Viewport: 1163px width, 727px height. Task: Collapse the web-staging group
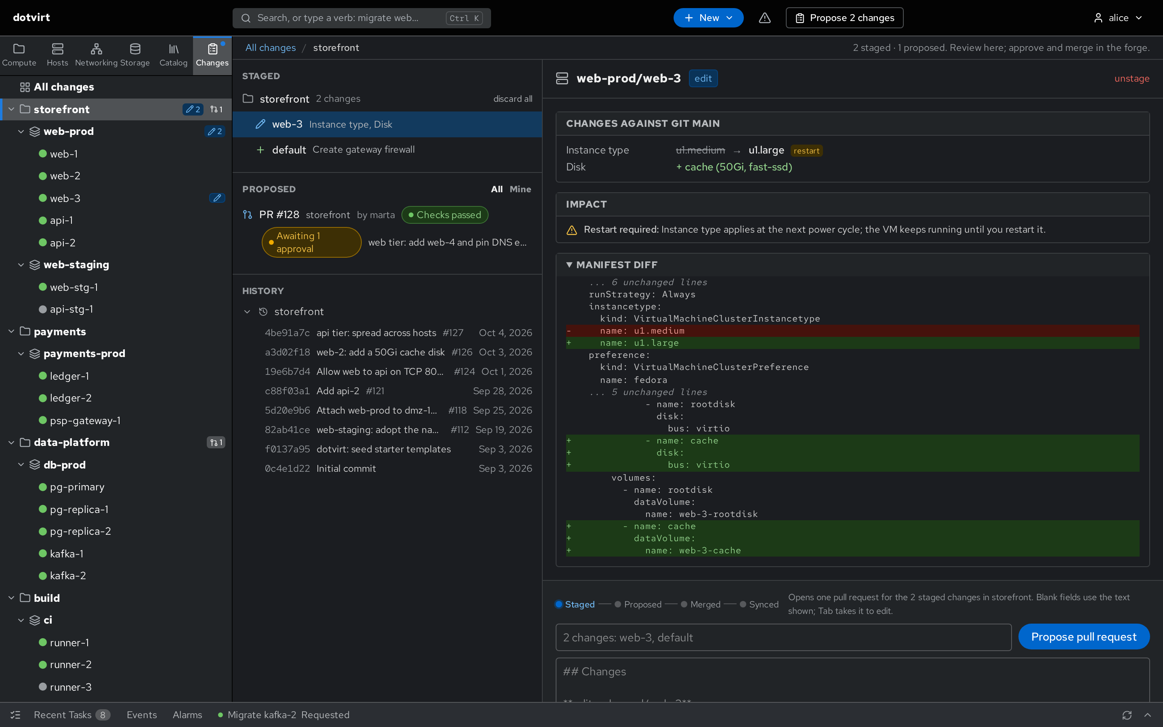pos(21,265)
